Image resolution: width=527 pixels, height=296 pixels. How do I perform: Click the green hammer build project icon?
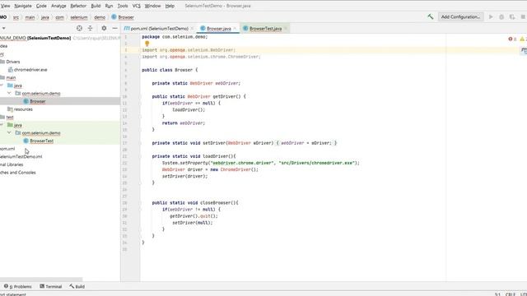pos(430,16)
